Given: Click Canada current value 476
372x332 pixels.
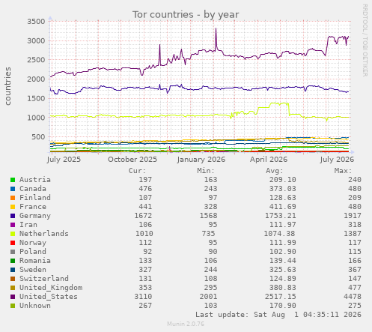Looking at the screenshot, I should click(145, 189).
